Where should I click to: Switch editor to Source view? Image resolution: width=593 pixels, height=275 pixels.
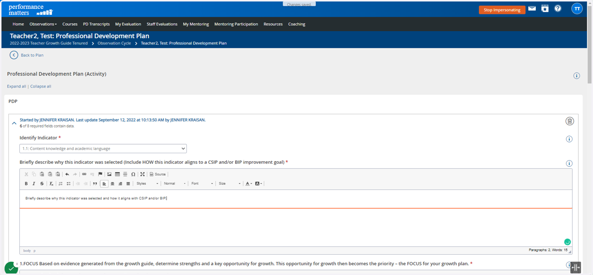click(158, 174)
